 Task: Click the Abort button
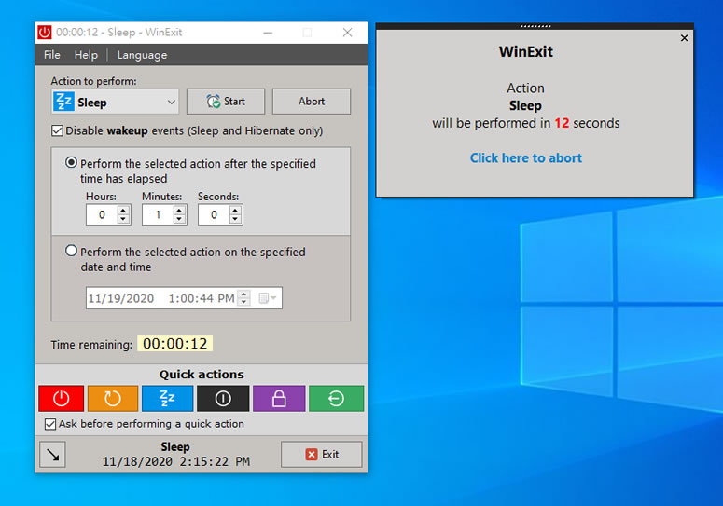point(312,102)
